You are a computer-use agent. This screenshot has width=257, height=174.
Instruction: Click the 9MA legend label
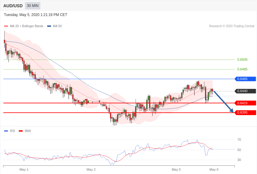(28, 131)
